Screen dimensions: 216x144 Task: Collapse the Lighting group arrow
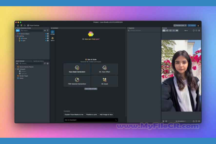click(x=16, y=36)
